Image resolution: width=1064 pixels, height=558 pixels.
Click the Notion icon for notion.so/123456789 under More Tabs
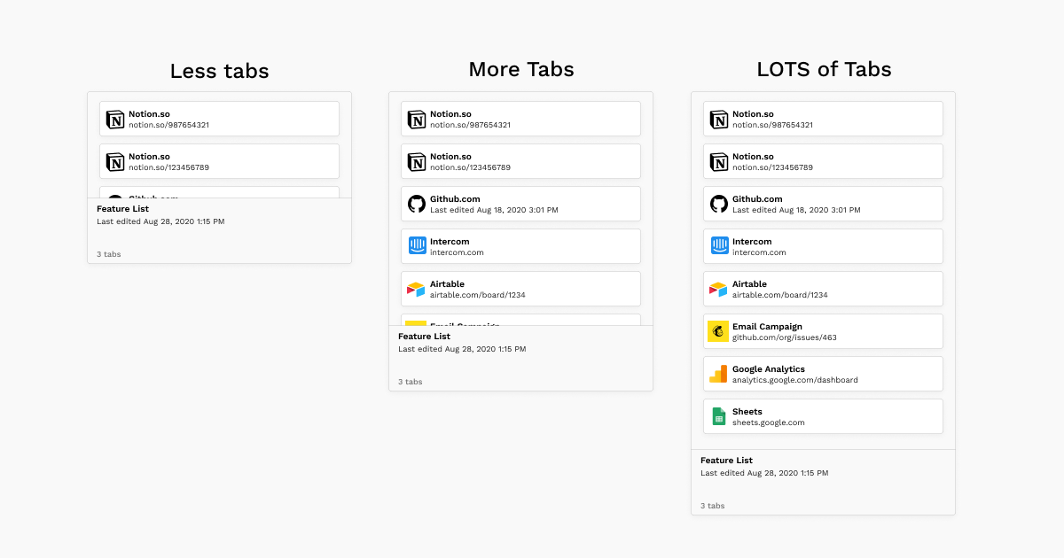[x=418, y=161]
